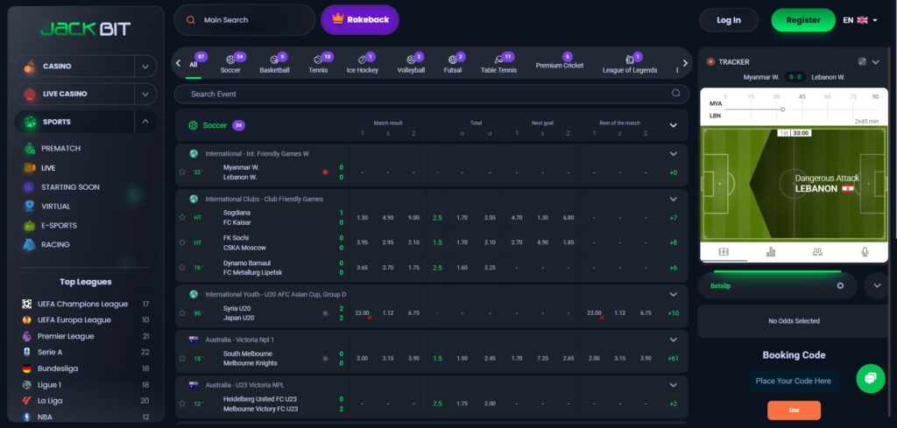
Task: Click the green live chat support icon
Action: point(870,378)
